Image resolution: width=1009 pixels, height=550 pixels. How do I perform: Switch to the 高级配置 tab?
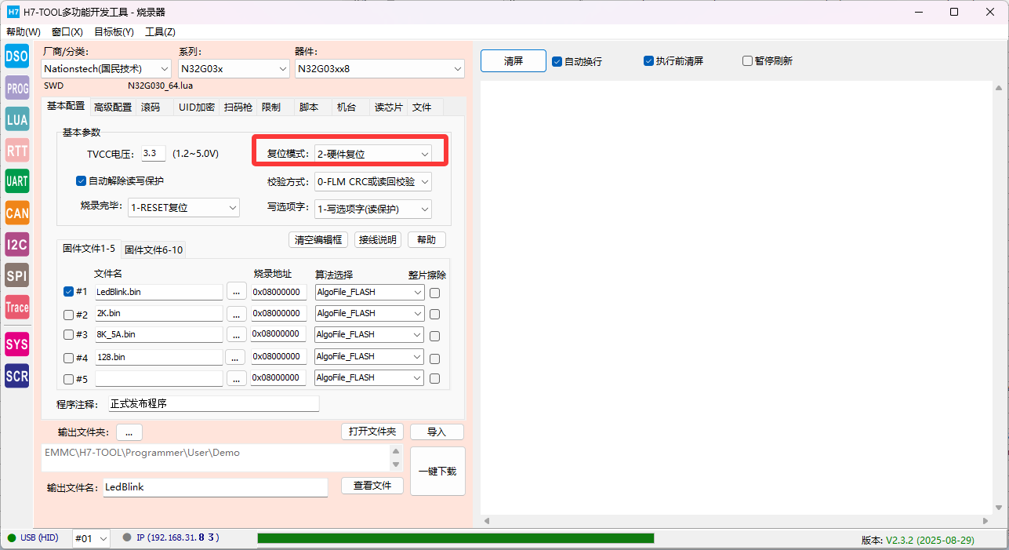pyautogui.click(x=113, y=107)
